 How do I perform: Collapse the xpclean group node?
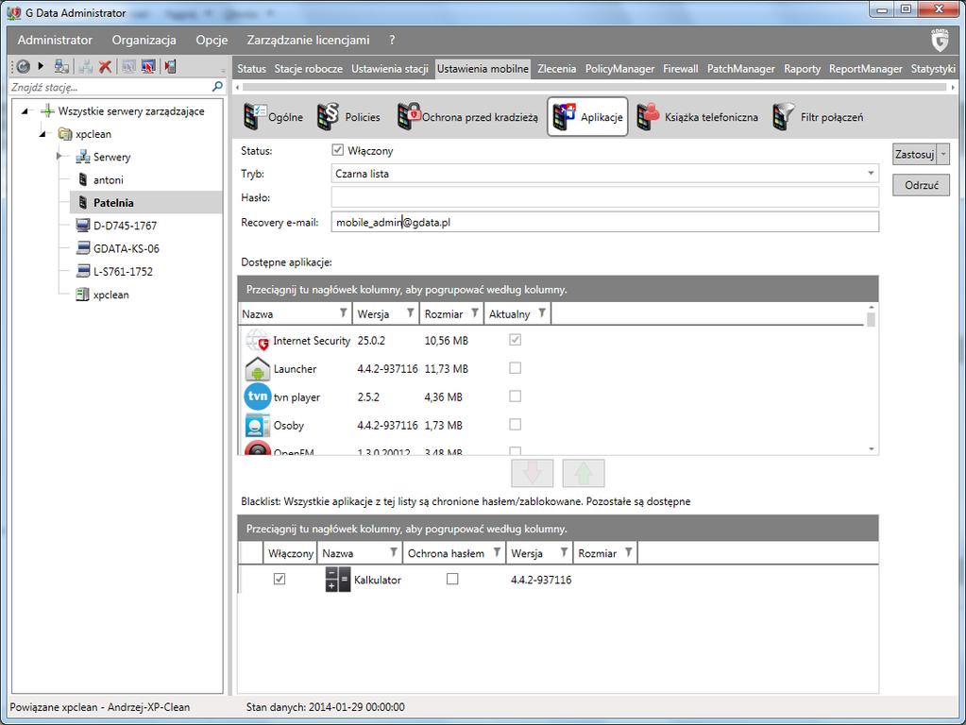(x=42, y=134)
